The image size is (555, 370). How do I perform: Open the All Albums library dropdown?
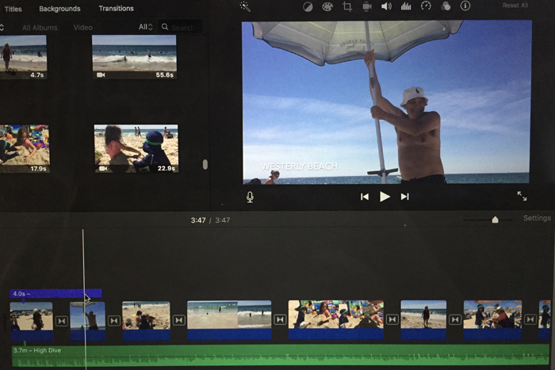(x=39, y=28)
